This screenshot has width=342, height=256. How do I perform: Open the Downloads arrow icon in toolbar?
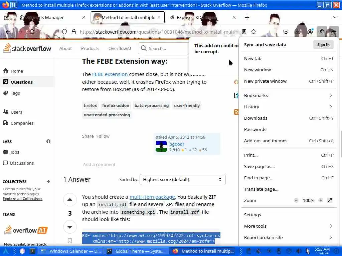pos(298,32)
